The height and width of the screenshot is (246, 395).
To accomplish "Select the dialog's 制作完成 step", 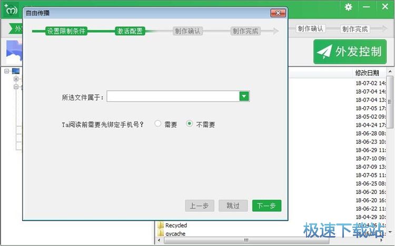I will 245,31.
